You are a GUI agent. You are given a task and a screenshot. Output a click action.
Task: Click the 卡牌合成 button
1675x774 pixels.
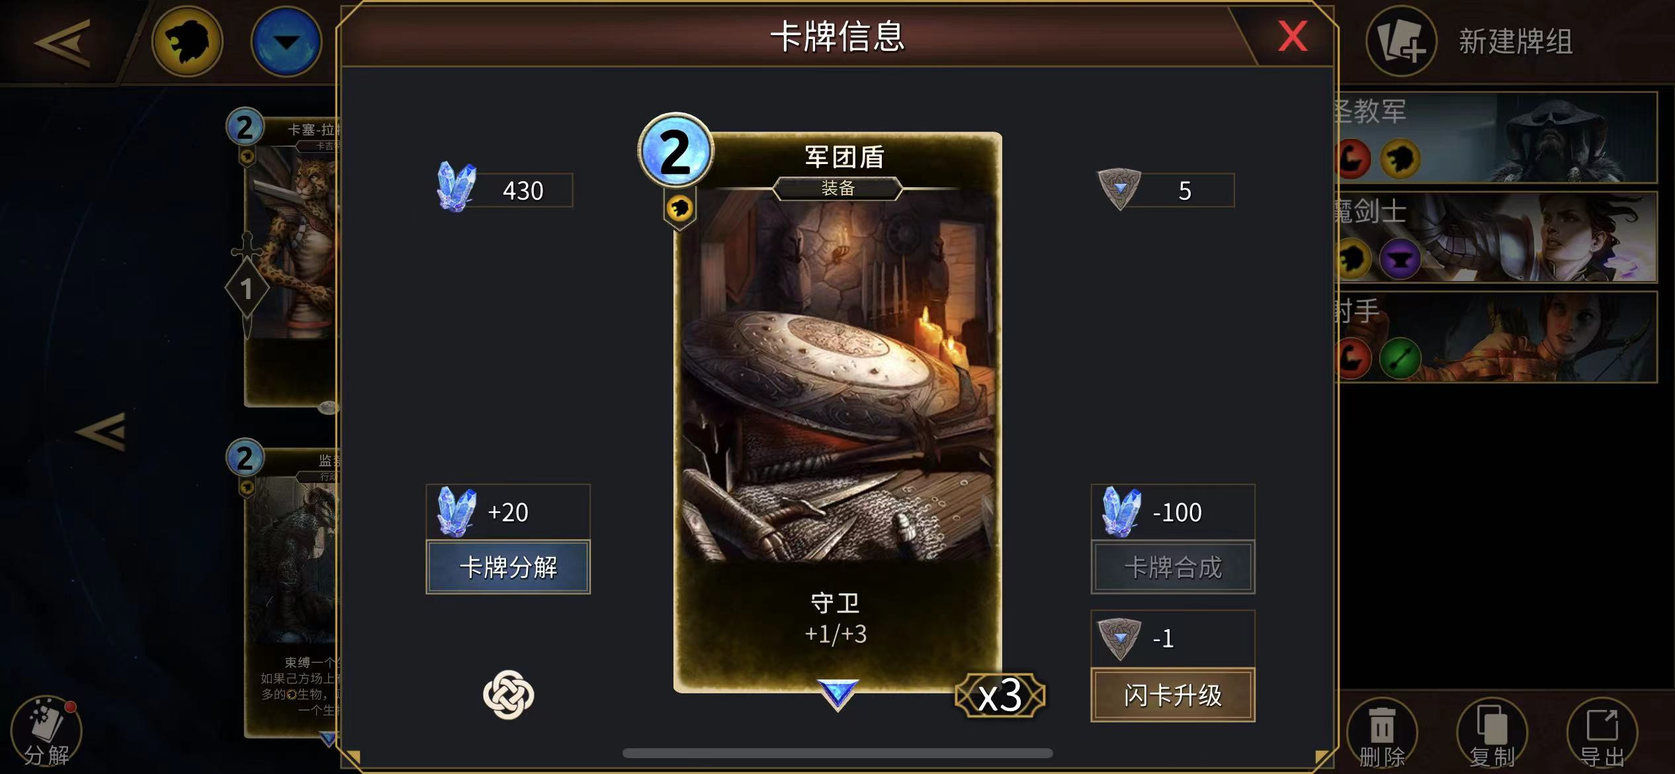(x=1173, y=567)
